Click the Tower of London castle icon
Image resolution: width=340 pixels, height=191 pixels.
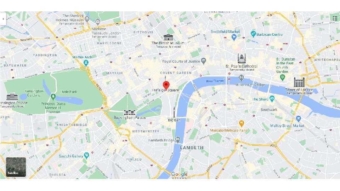pyautogui.click(x=299, y=82)
